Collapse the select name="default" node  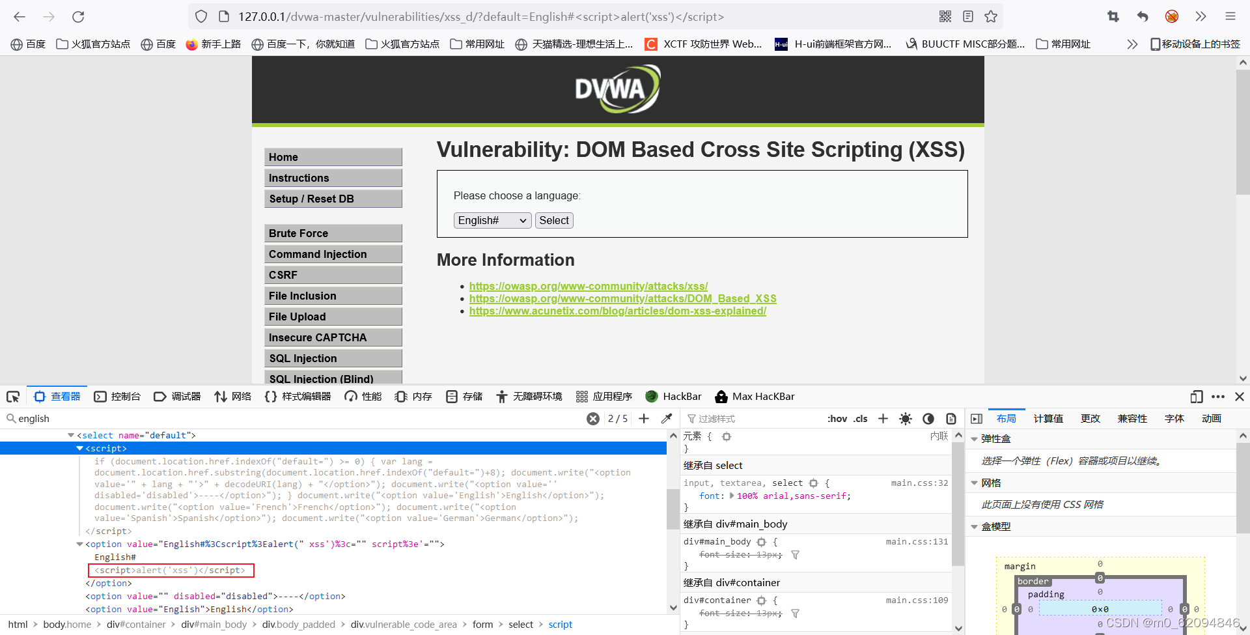(x=71, y=435)
